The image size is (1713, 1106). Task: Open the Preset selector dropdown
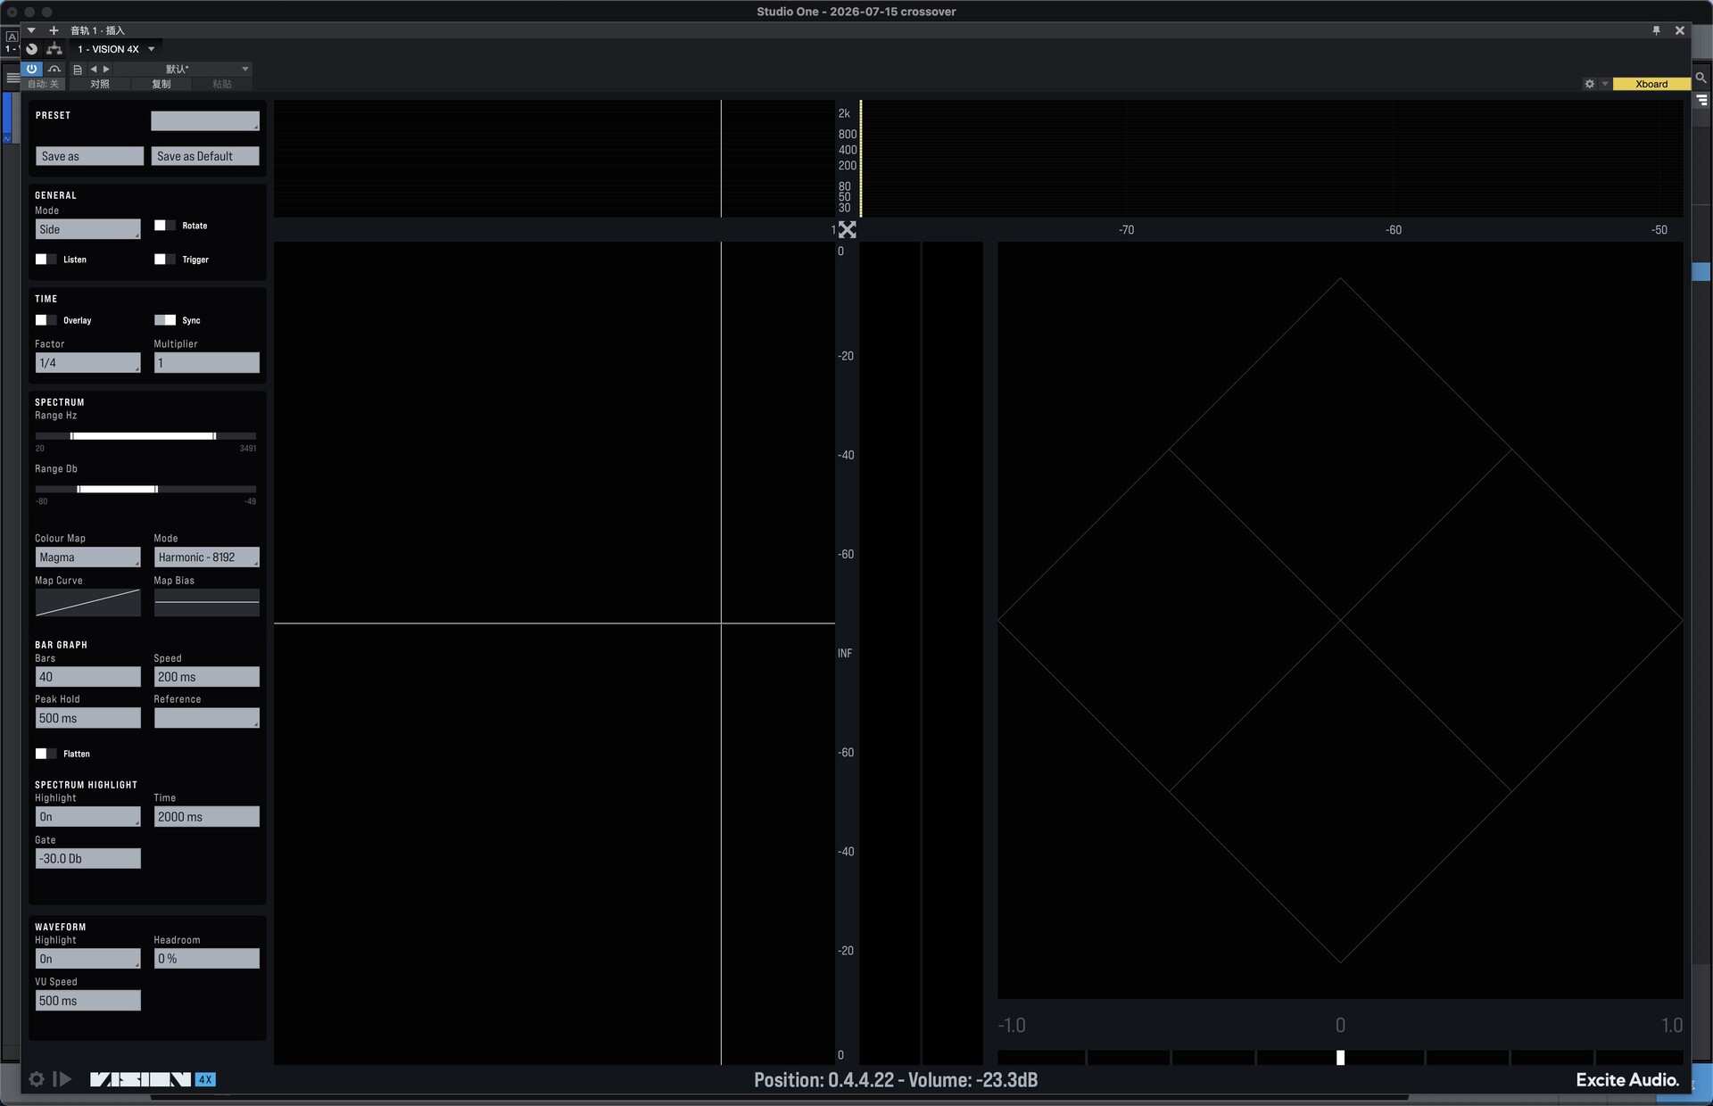[204, 120]
